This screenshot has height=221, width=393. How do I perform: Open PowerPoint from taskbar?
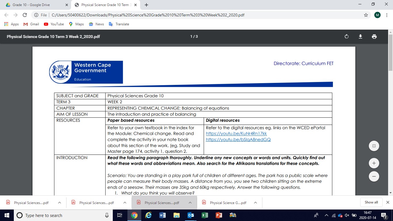219,215
